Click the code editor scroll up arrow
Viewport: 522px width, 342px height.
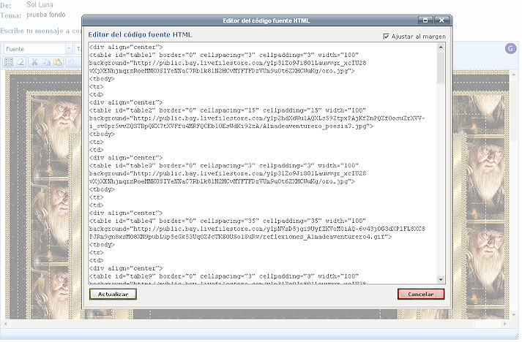(441, 47)
